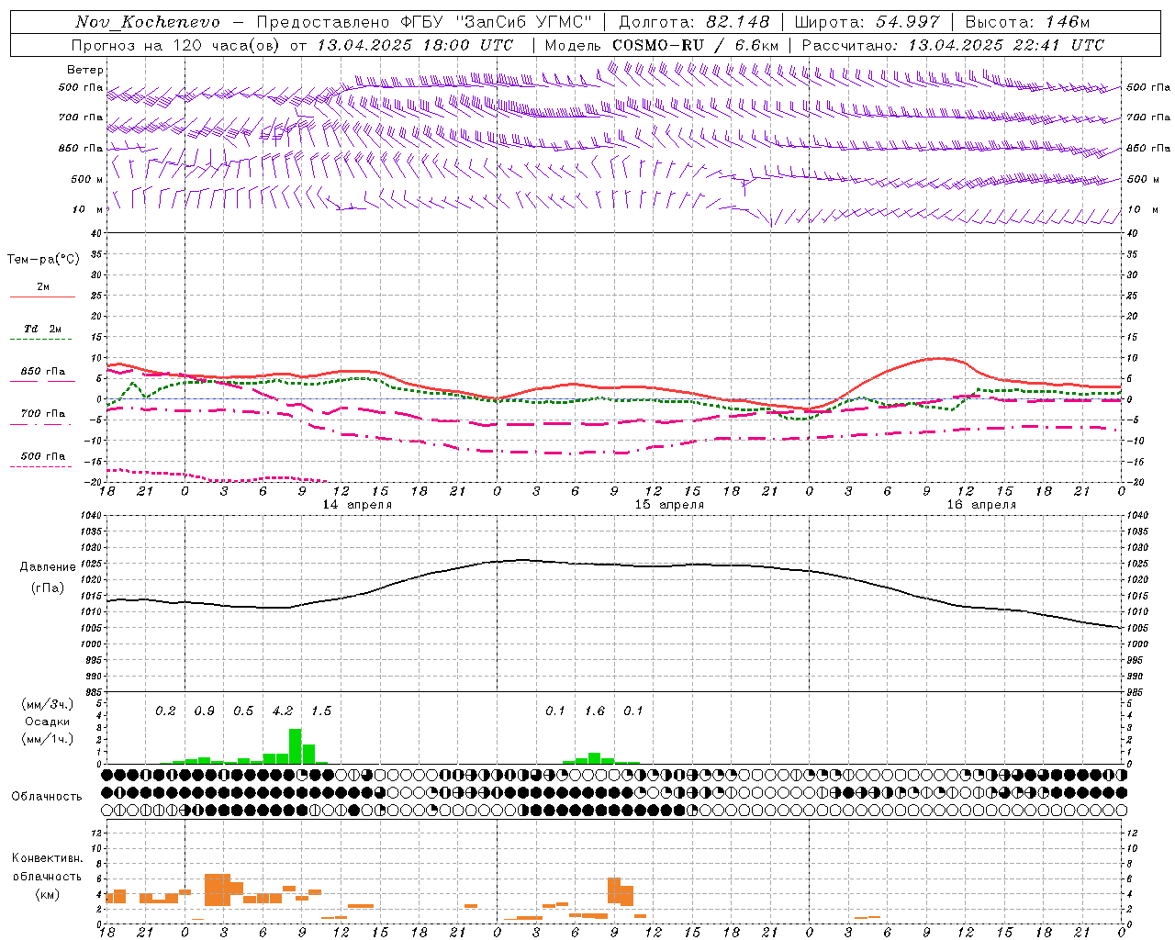1175x940 pixels.
Task: Select the Высота: 146м label
Action: [1027, 22]
